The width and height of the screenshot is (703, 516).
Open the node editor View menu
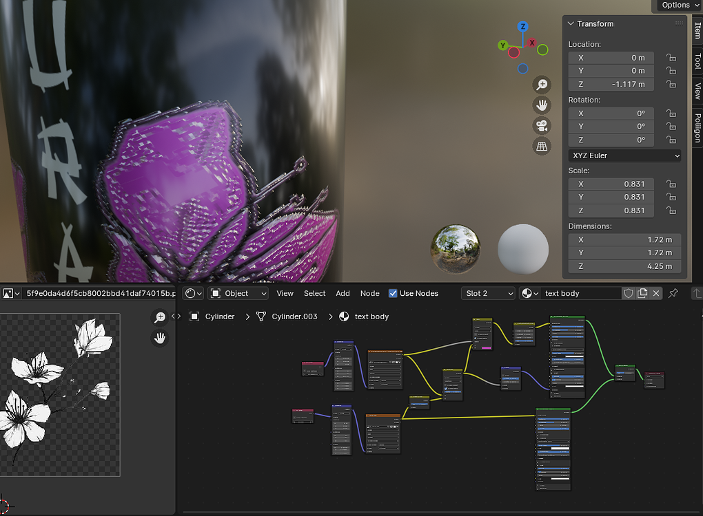285,293
